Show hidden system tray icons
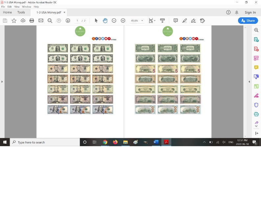Viewport: 261px width, 201px height. click(204, 142)
